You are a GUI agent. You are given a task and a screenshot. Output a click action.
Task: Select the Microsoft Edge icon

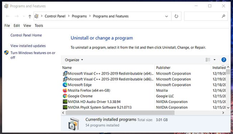(65, 85)
